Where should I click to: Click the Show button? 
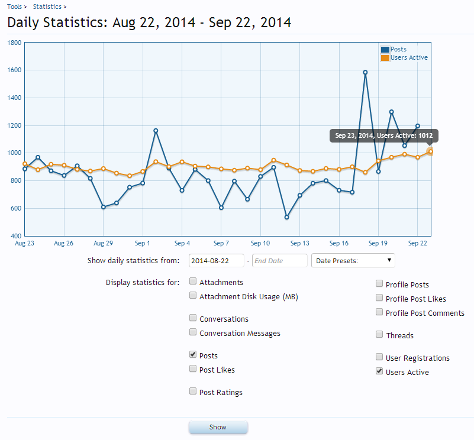pyautogui.click(x=218, y=427)
